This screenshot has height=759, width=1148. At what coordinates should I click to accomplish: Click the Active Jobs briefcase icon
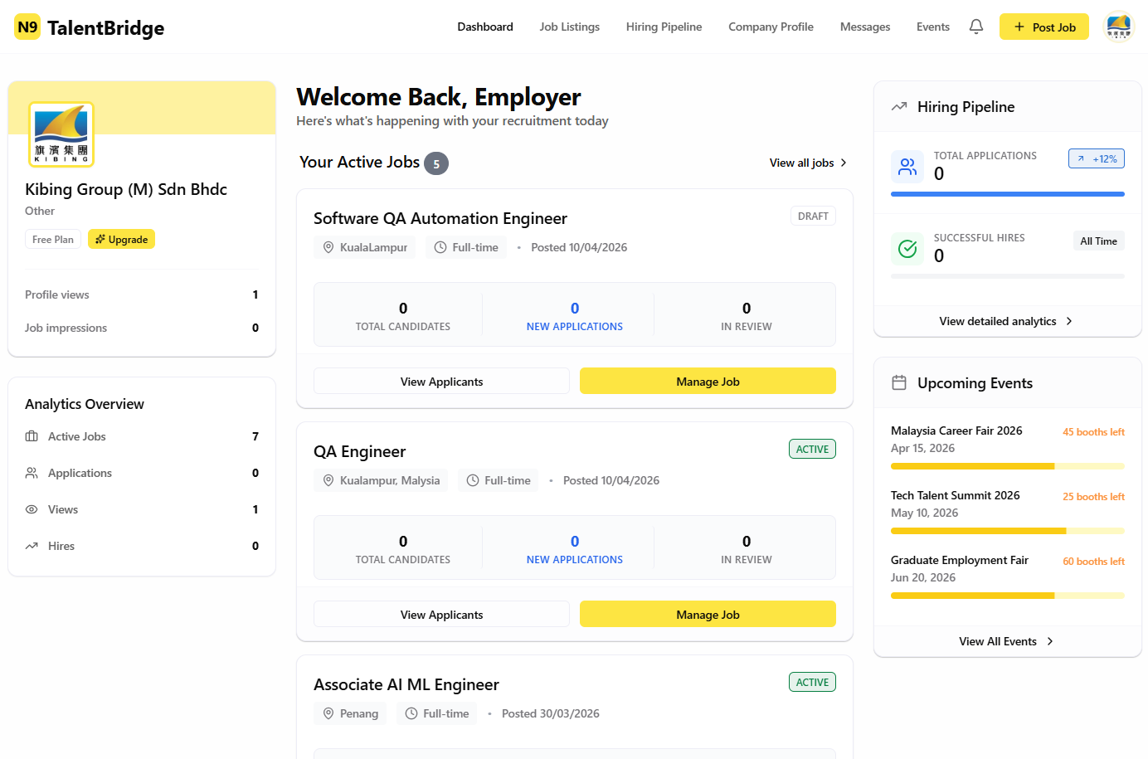point(32,436)
